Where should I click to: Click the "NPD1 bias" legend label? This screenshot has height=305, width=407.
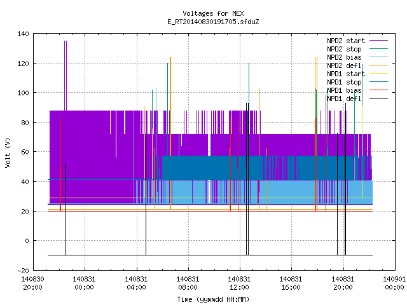344,90
